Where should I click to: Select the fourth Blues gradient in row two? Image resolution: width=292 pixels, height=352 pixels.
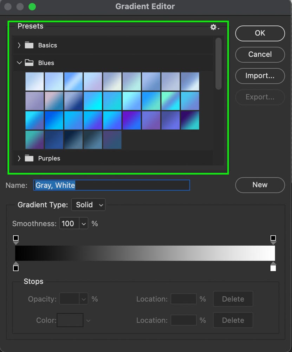click(93, 101)
